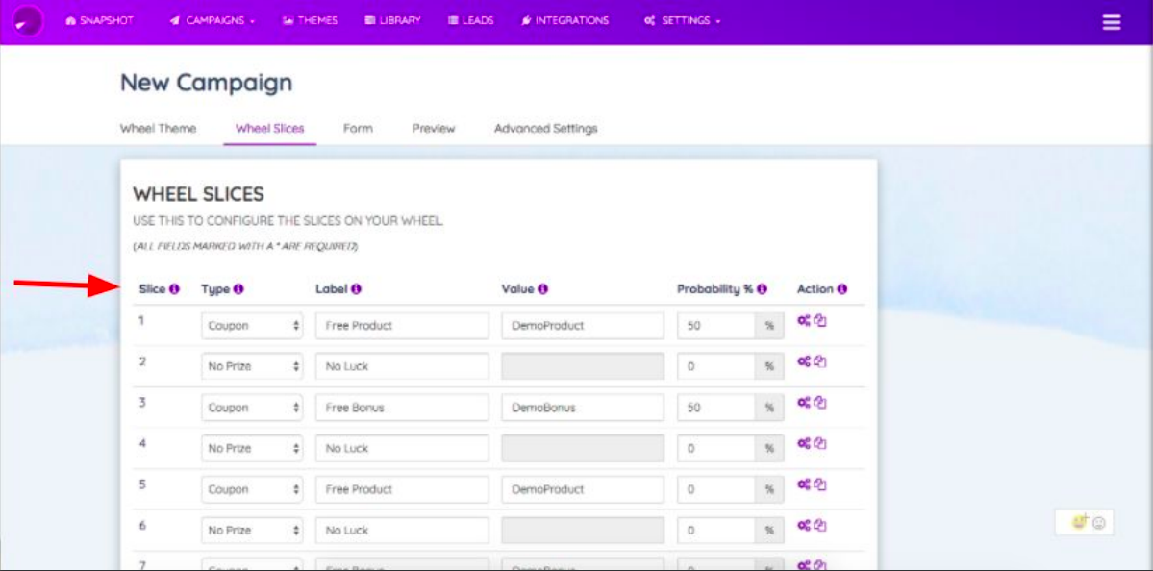Click the info icon beside Slice header
Viewport: 1153px width, 571px height.
tap(174, 289)
